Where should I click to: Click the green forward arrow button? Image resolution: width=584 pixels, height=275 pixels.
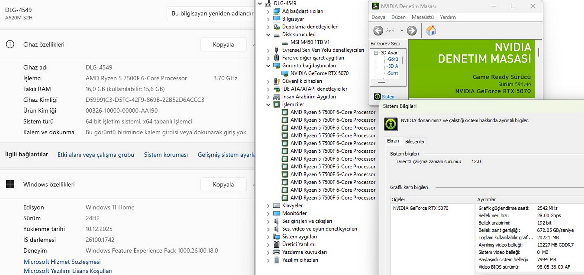(x=412, y=31)
